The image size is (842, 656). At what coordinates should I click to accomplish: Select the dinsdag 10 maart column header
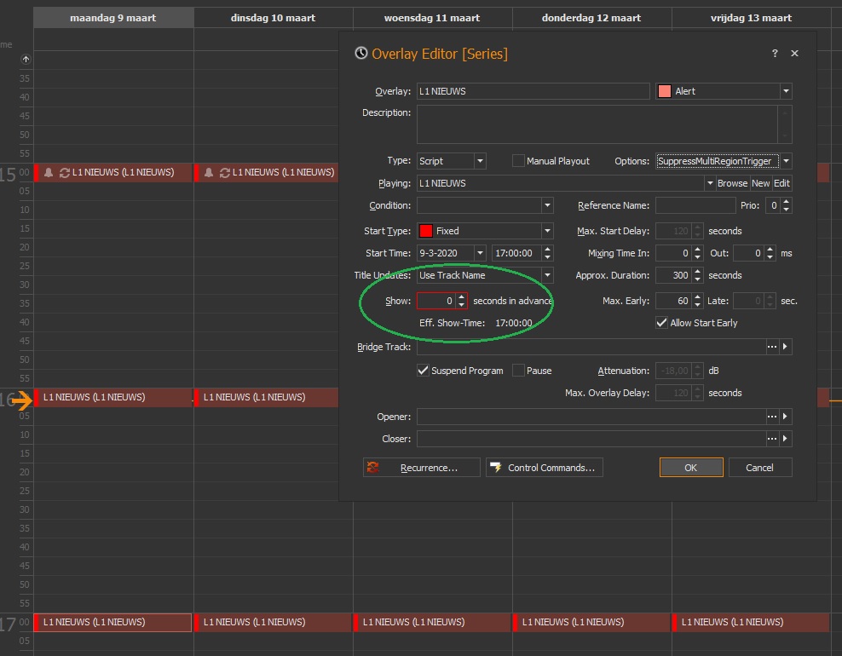273,18
